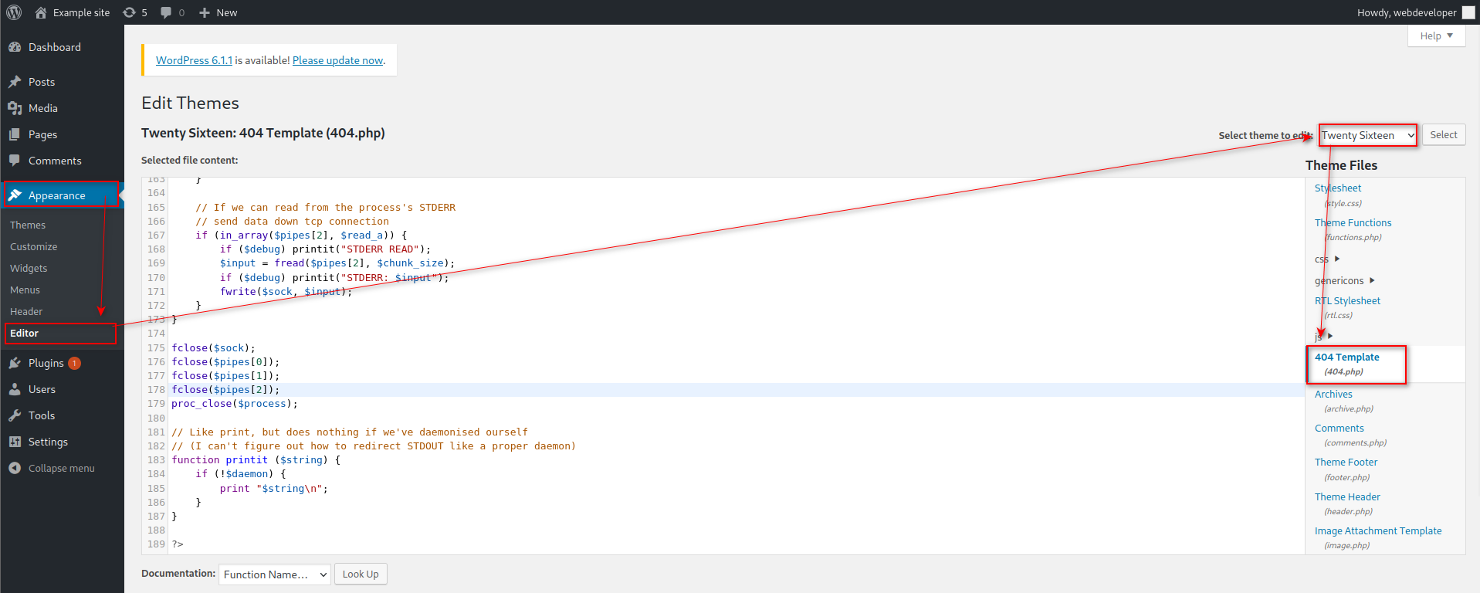Viewport: 1480px width, 593px height.
Task: Click the fclose($sock) code line
Action: pos(213,348)
